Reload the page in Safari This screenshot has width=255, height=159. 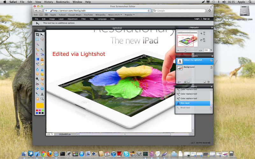tap(149, 10)
